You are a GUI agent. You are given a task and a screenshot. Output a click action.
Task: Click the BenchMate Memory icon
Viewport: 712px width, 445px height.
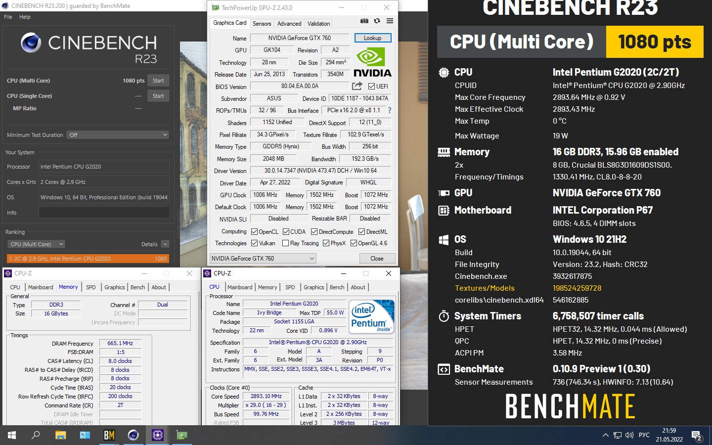444,152
